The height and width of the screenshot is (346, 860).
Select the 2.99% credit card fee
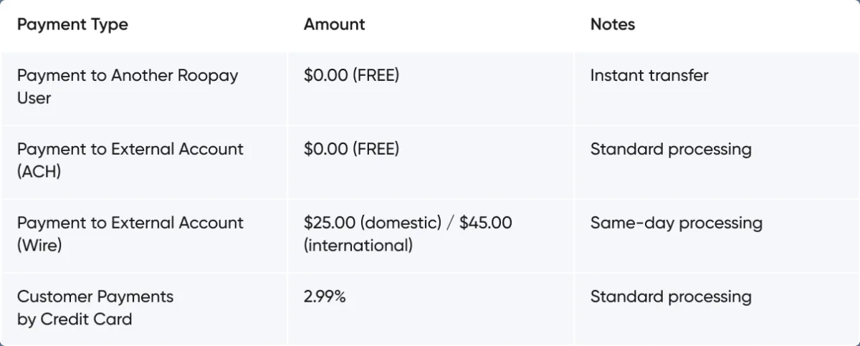click(x=325, y=297)
